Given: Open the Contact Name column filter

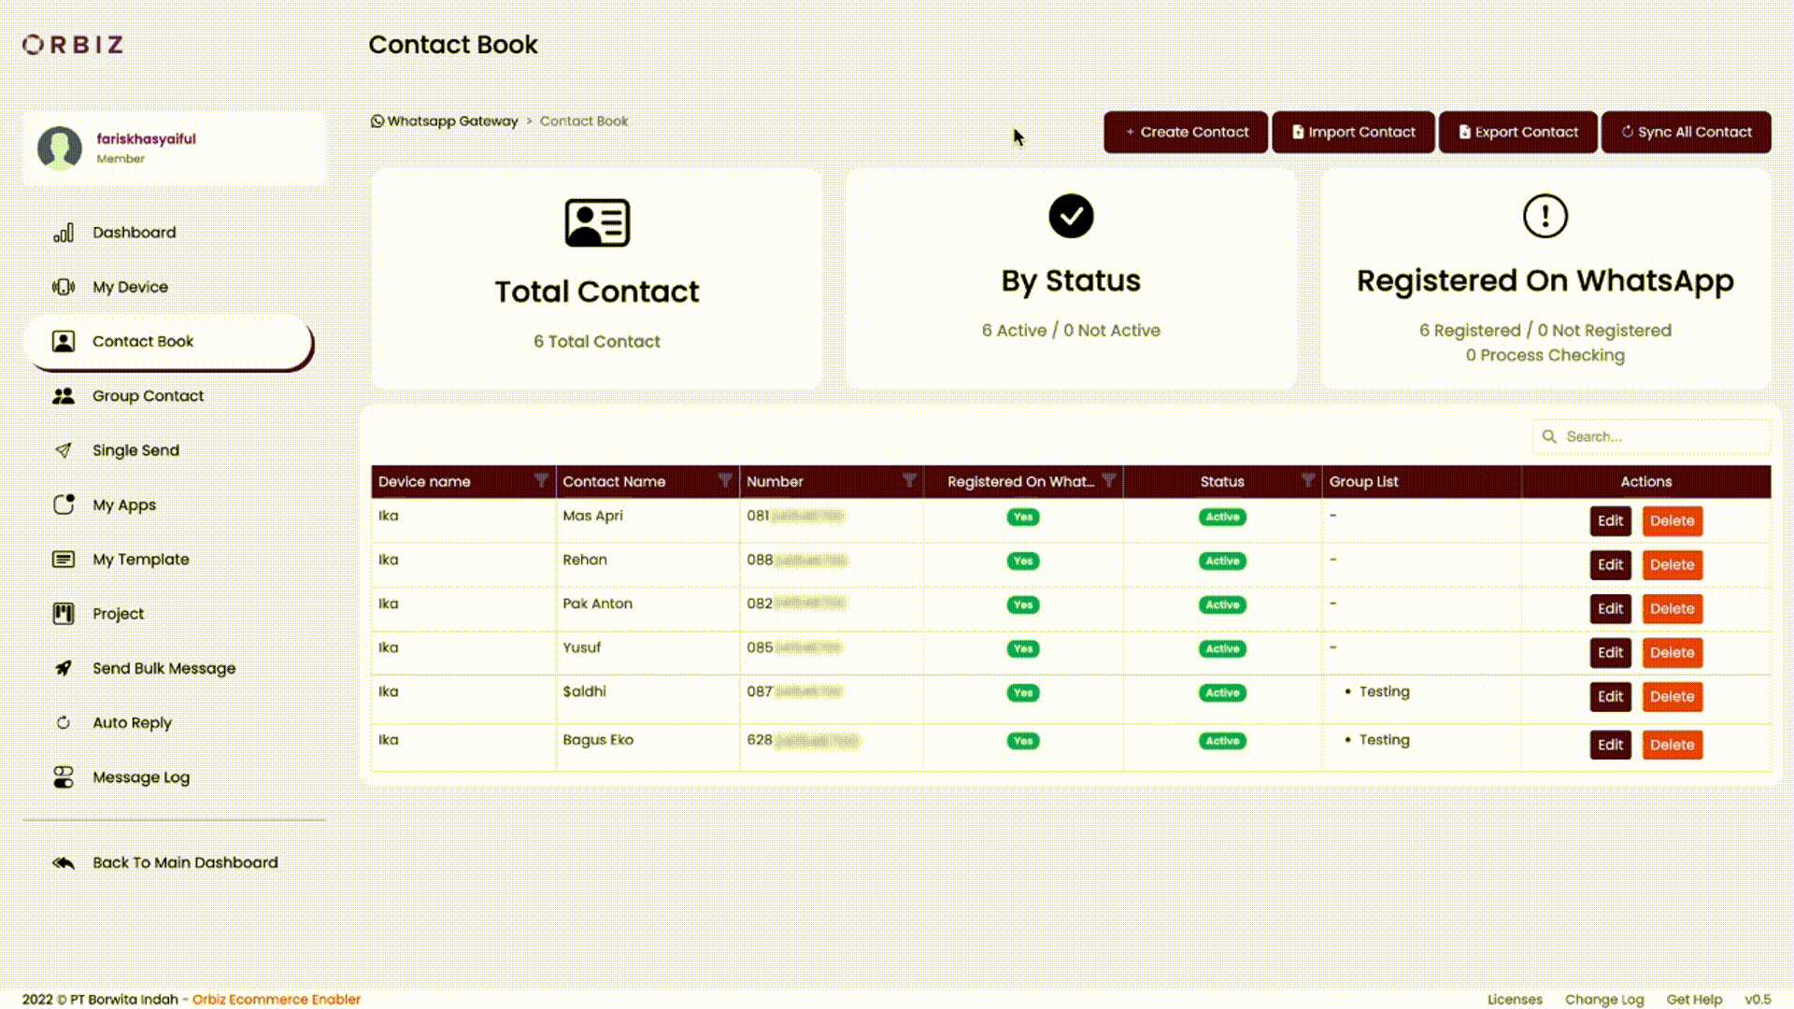Looking at the screenshot, I should (x=724, y=480).
